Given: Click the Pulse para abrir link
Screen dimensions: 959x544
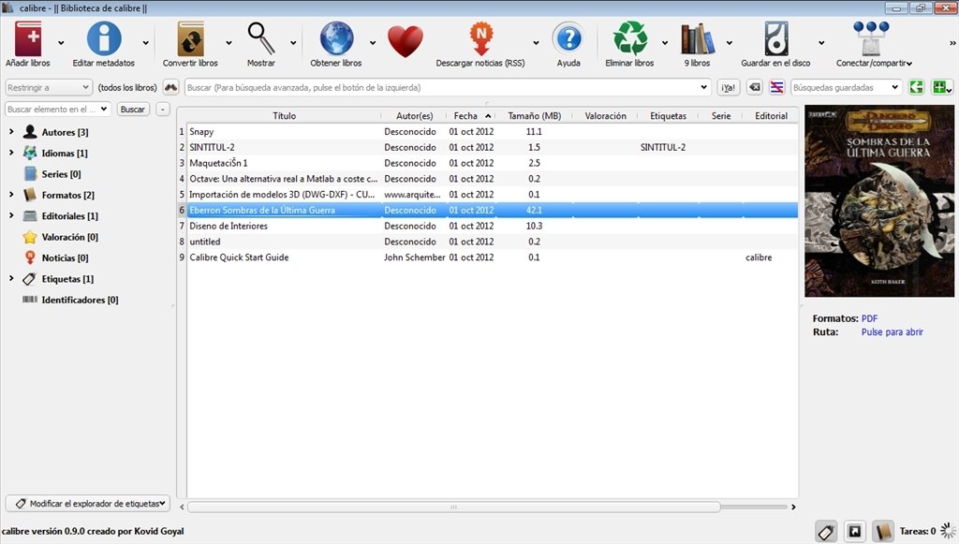Looking at the screenshot, I should coord(892,332).
